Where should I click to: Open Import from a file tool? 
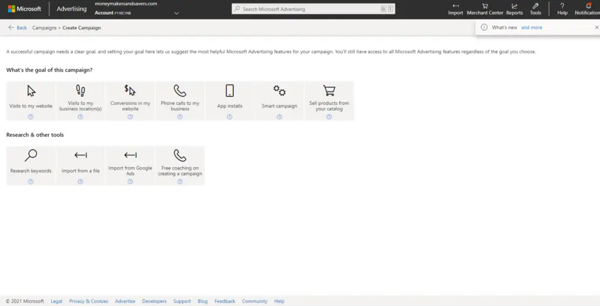click(80, 166)
